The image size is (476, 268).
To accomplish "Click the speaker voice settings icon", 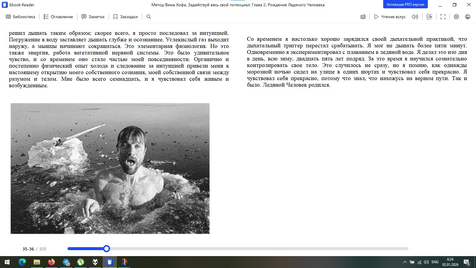I will [x=415, y=17].
